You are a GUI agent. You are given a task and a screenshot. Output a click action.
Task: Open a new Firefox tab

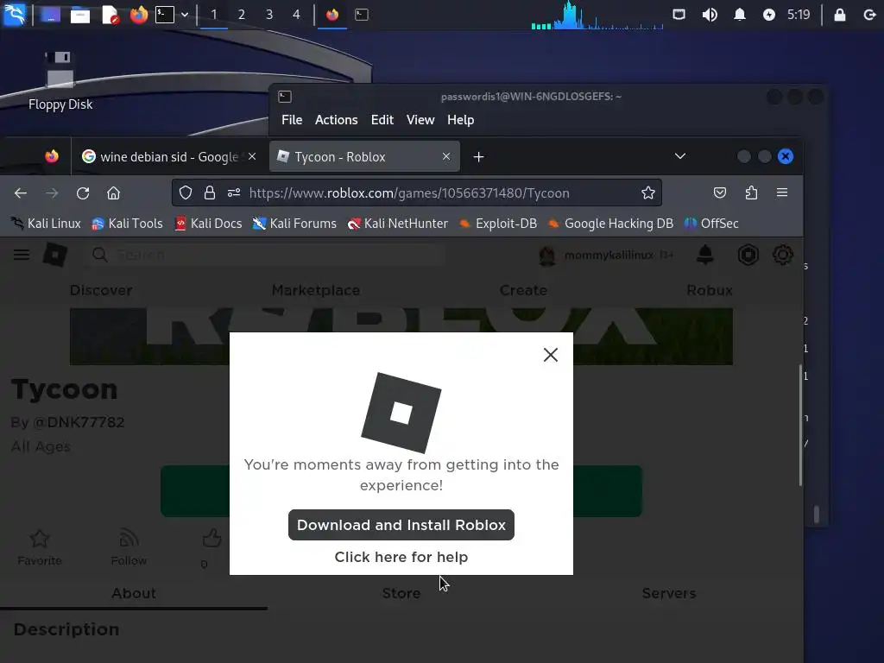[478, 157]
